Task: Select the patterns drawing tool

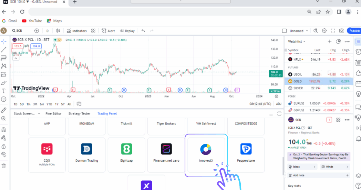Action: coord(4,66)
